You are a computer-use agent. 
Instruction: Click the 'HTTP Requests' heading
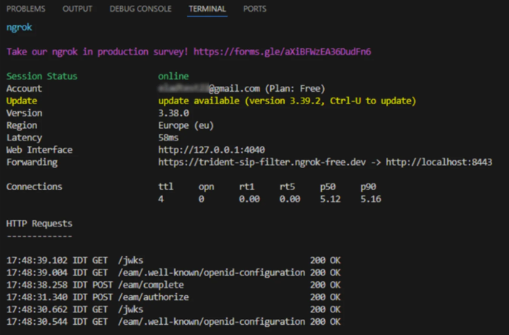point(39,224)
